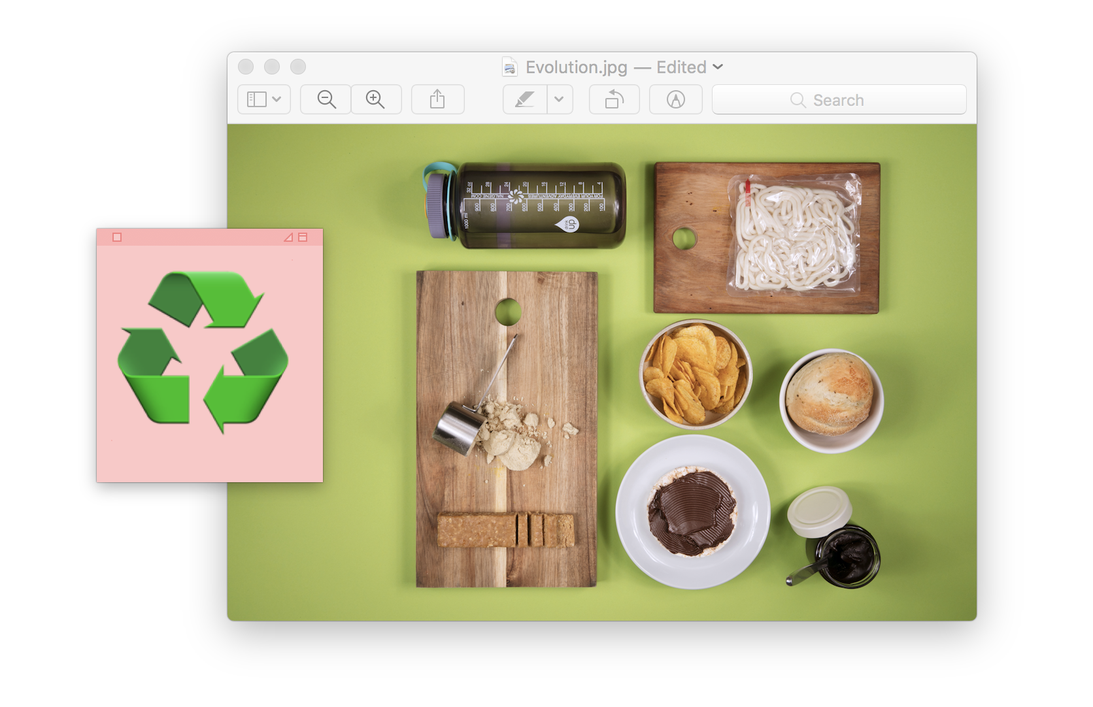1093x707 pixels.
Task: Minimize the Preview window
Action: point(272,67)
